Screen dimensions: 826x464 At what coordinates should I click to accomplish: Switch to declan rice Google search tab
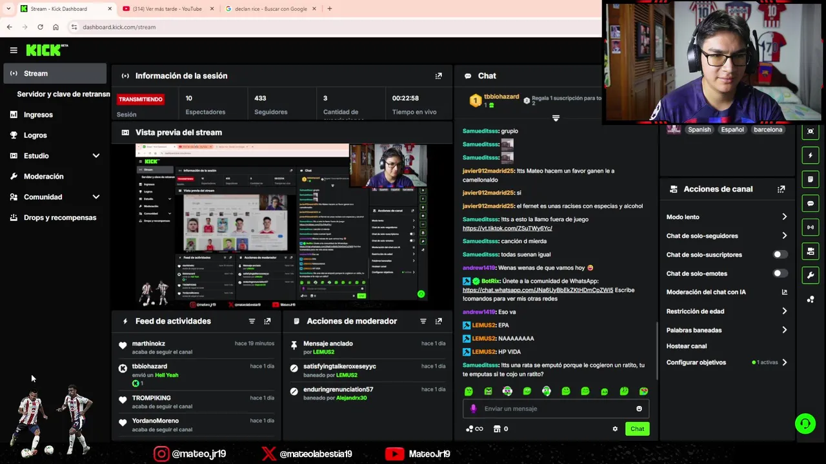pos(270,8)
